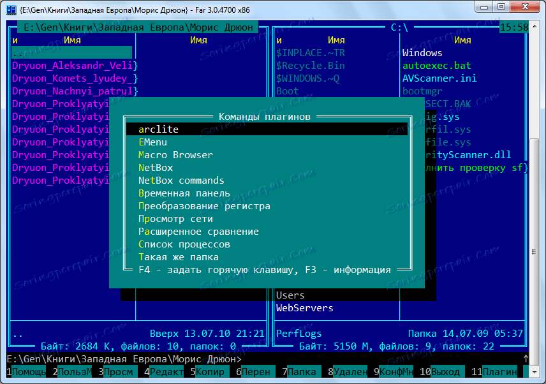Select AVScanner.ini file
The width and height of the screenshot is (546, 384).
click(439, 78)
